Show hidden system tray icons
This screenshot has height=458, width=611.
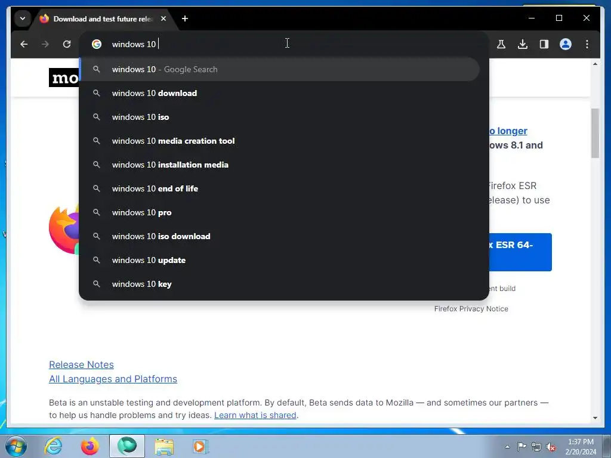tap(507, 447)
